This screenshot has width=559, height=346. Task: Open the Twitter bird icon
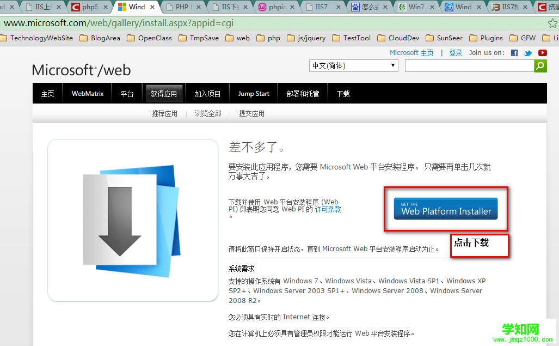pyautogui.click(x=528, y=53)
